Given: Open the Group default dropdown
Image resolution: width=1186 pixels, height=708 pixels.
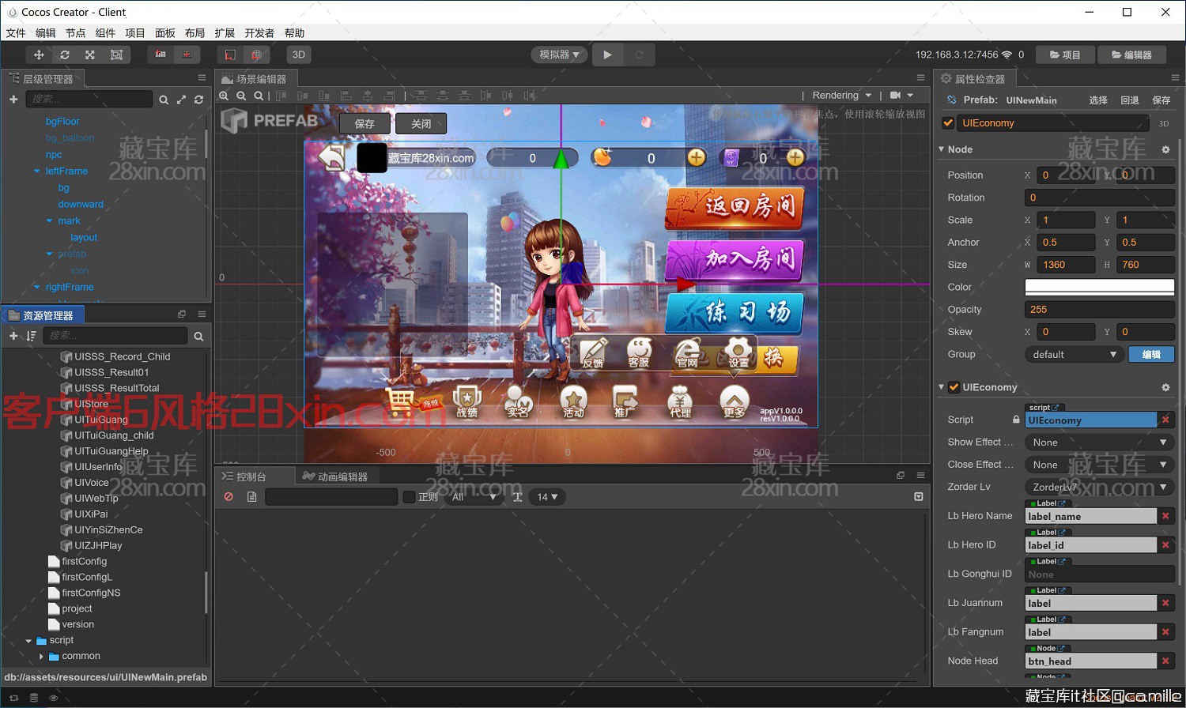Looking at the screenshot, I should tap(1074, 354).
